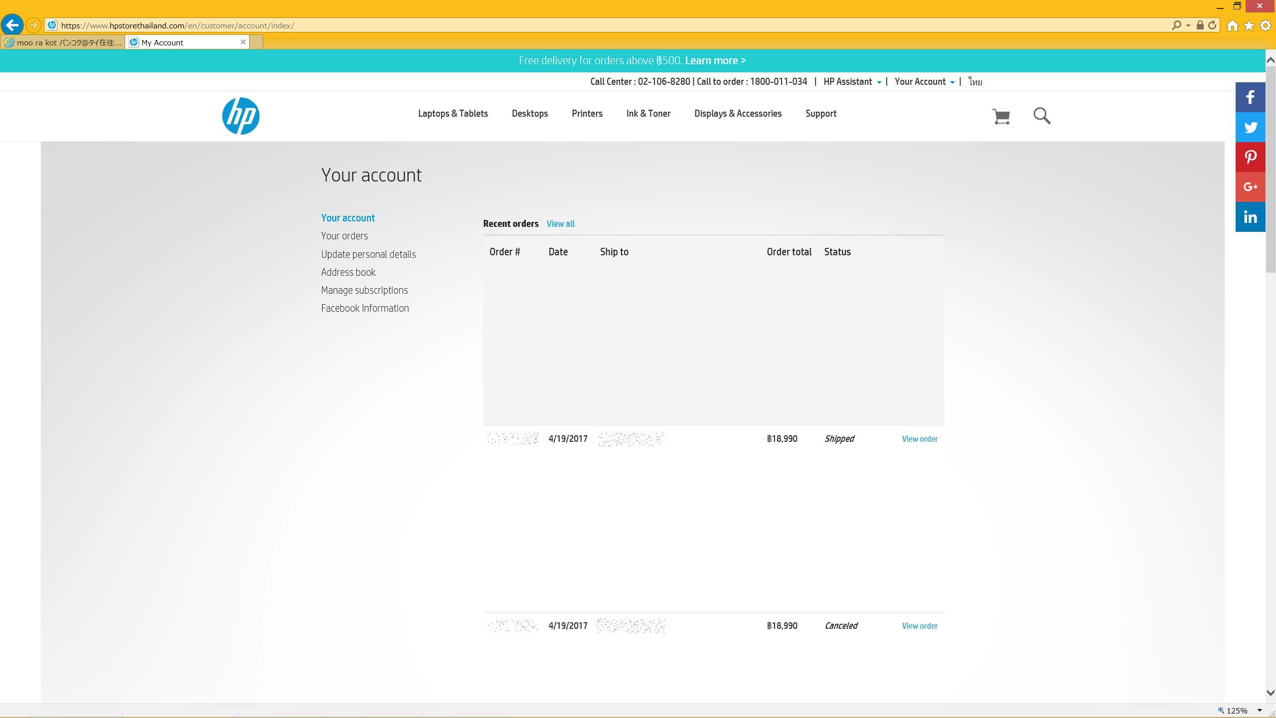
Task: Share via the Facebook sidebar icon
Action: click(1250, 97)
